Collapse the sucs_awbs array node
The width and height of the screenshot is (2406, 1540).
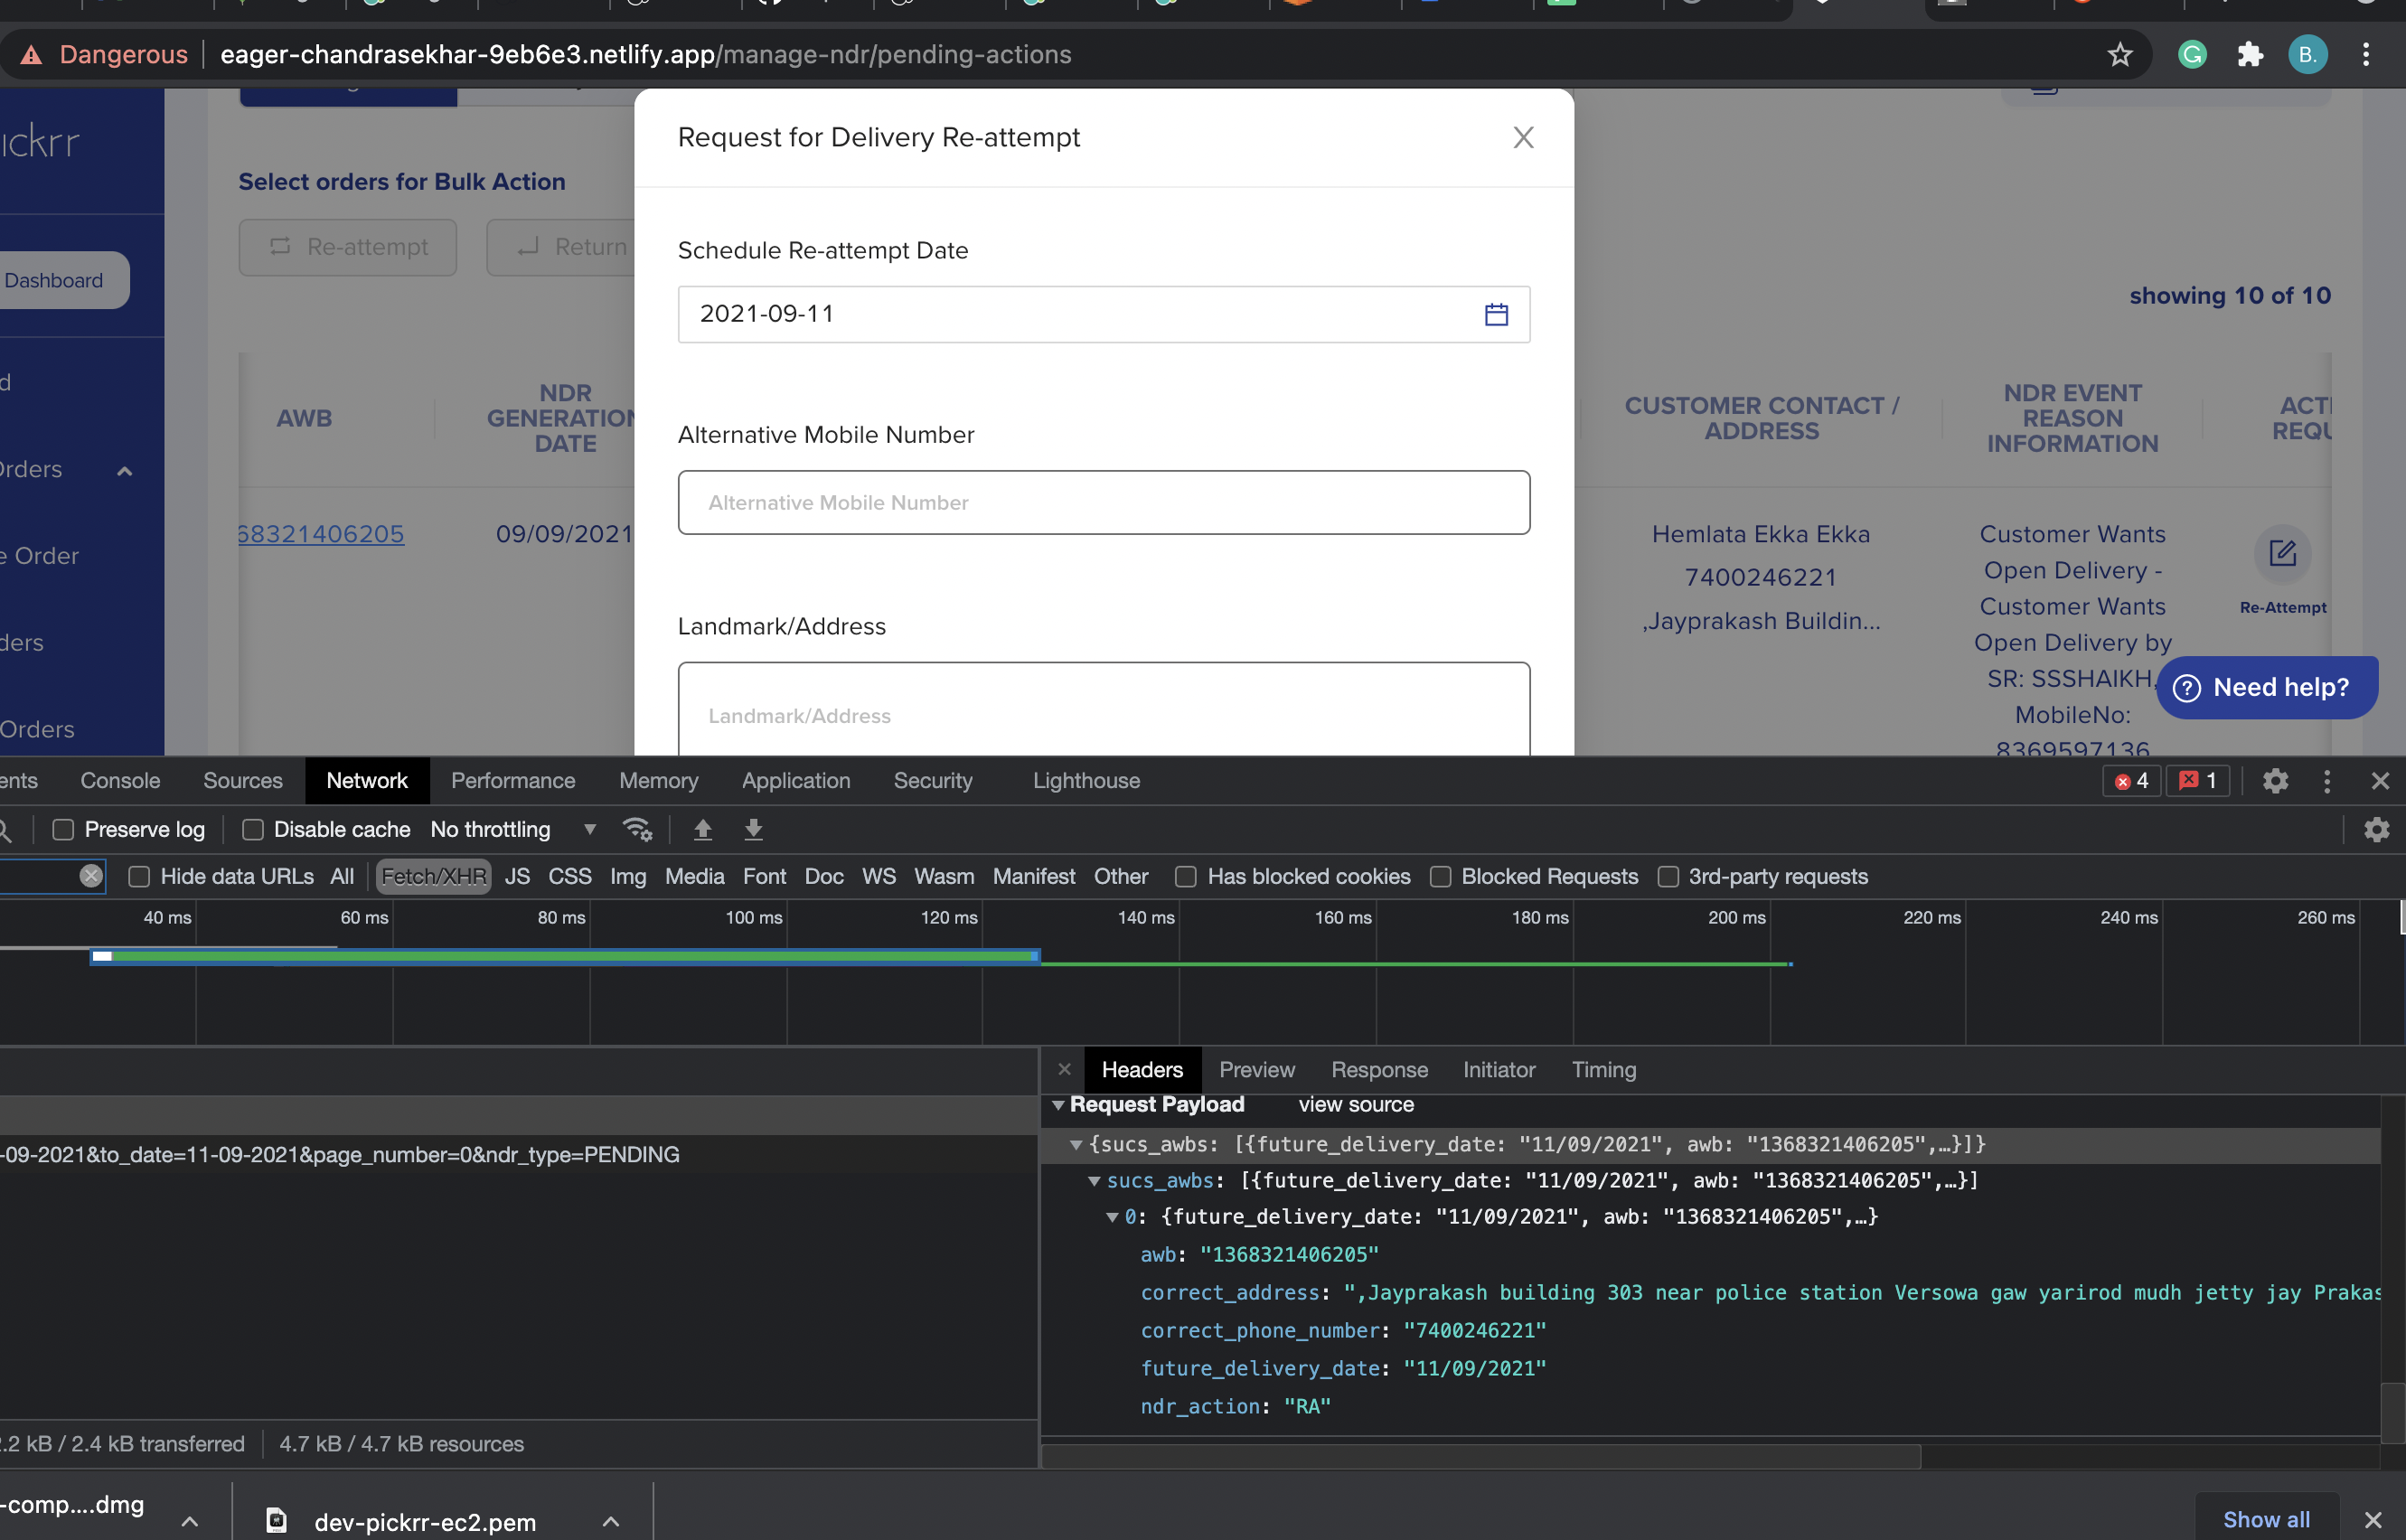click(x=1094, y=1181)
